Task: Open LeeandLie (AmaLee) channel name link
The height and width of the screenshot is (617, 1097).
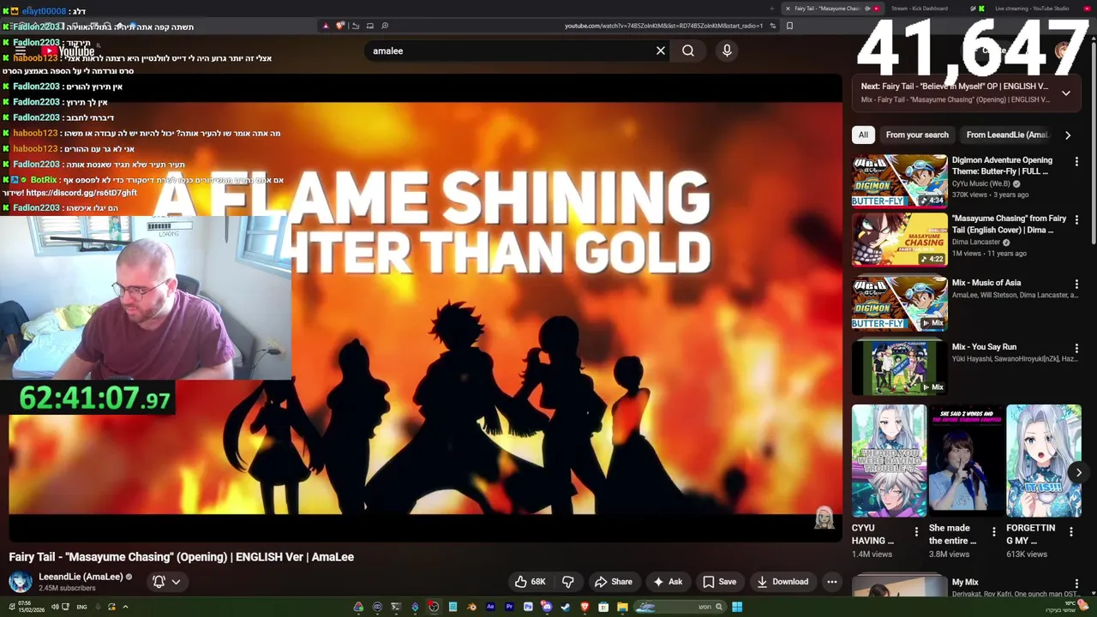Action: [81, 577]
